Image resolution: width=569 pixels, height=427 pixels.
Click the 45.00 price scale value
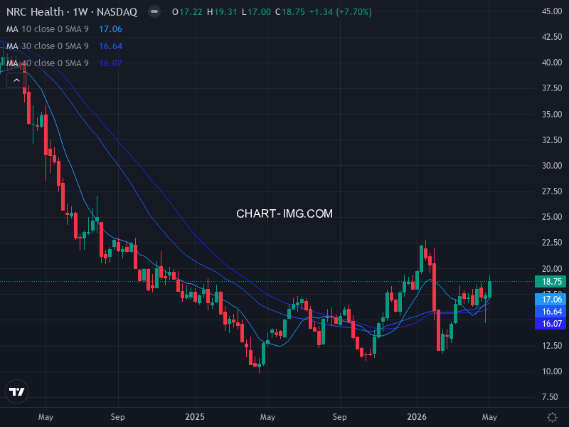click(x=552, y=11)
